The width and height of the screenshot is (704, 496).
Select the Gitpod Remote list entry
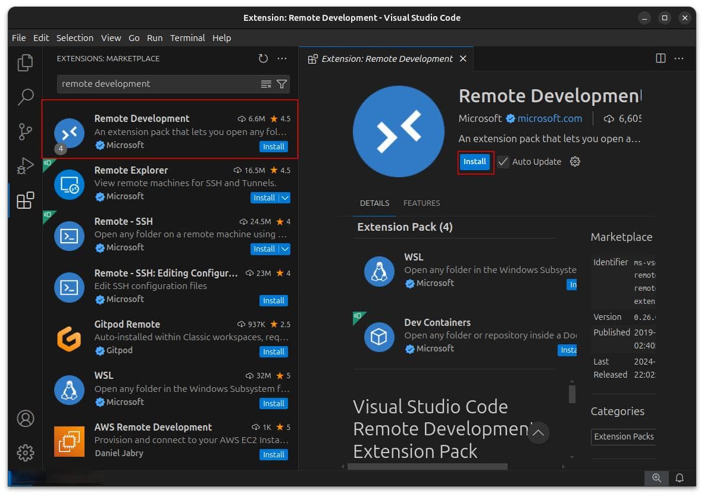171,338
